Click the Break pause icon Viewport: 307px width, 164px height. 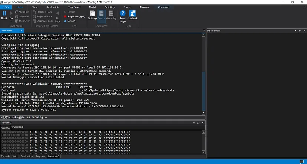tap(4, 13)
